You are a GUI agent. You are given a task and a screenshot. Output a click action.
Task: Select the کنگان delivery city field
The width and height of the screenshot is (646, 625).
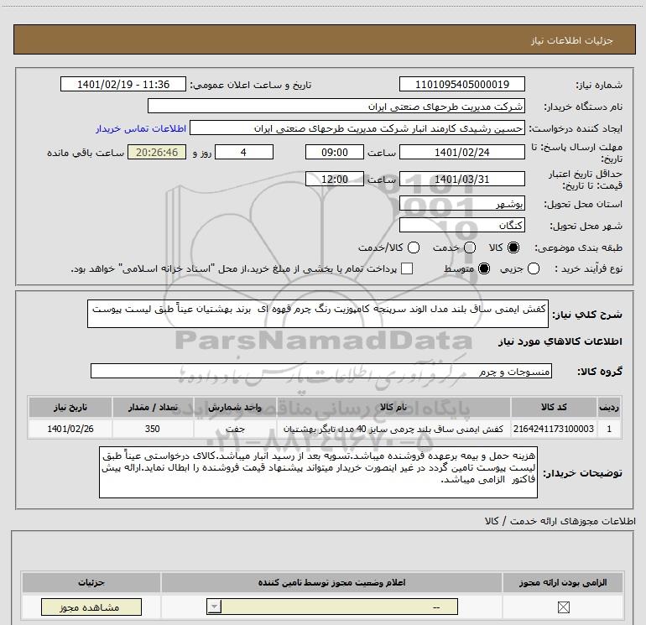pos(461,226)
